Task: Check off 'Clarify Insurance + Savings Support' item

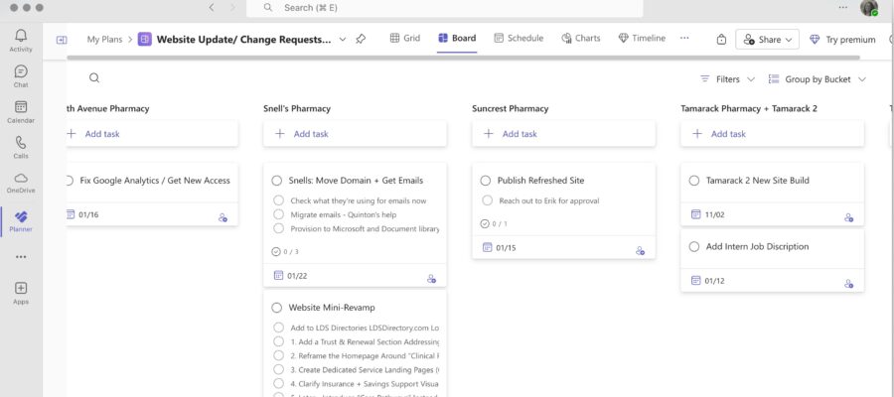Action: 278,383
